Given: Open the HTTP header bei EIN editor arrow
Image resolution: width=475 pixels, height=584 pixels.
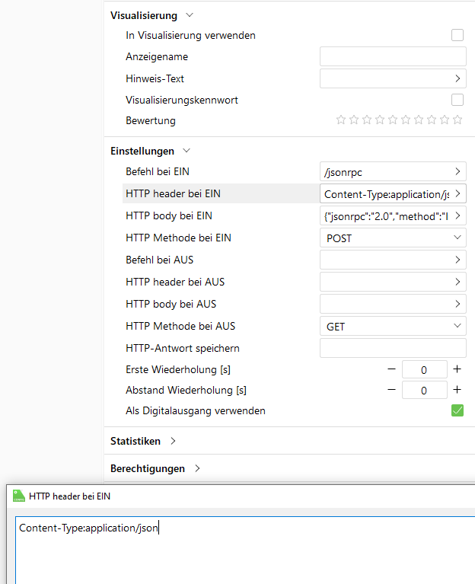Looking at the screenshot, I should pos(457,194).
